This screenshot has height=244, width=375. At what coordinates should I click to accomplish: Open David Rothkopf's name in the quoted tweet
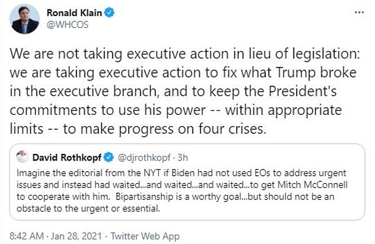point(68,158)
